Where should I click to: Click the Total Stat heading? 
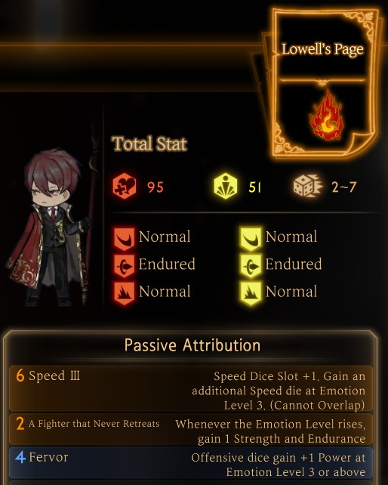[149, 144]
